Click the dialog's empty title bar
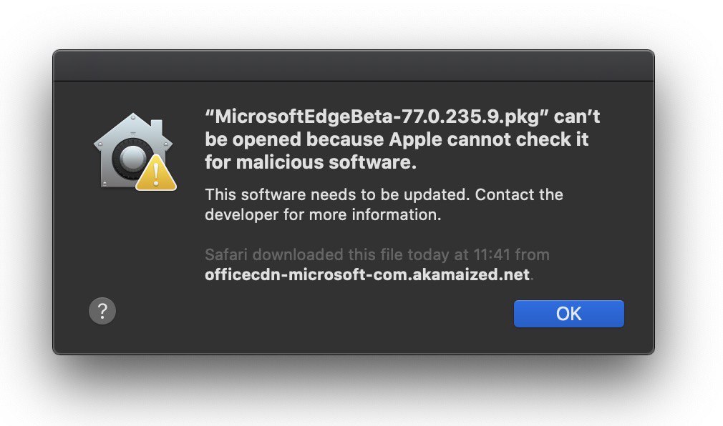 coord(354,66)
